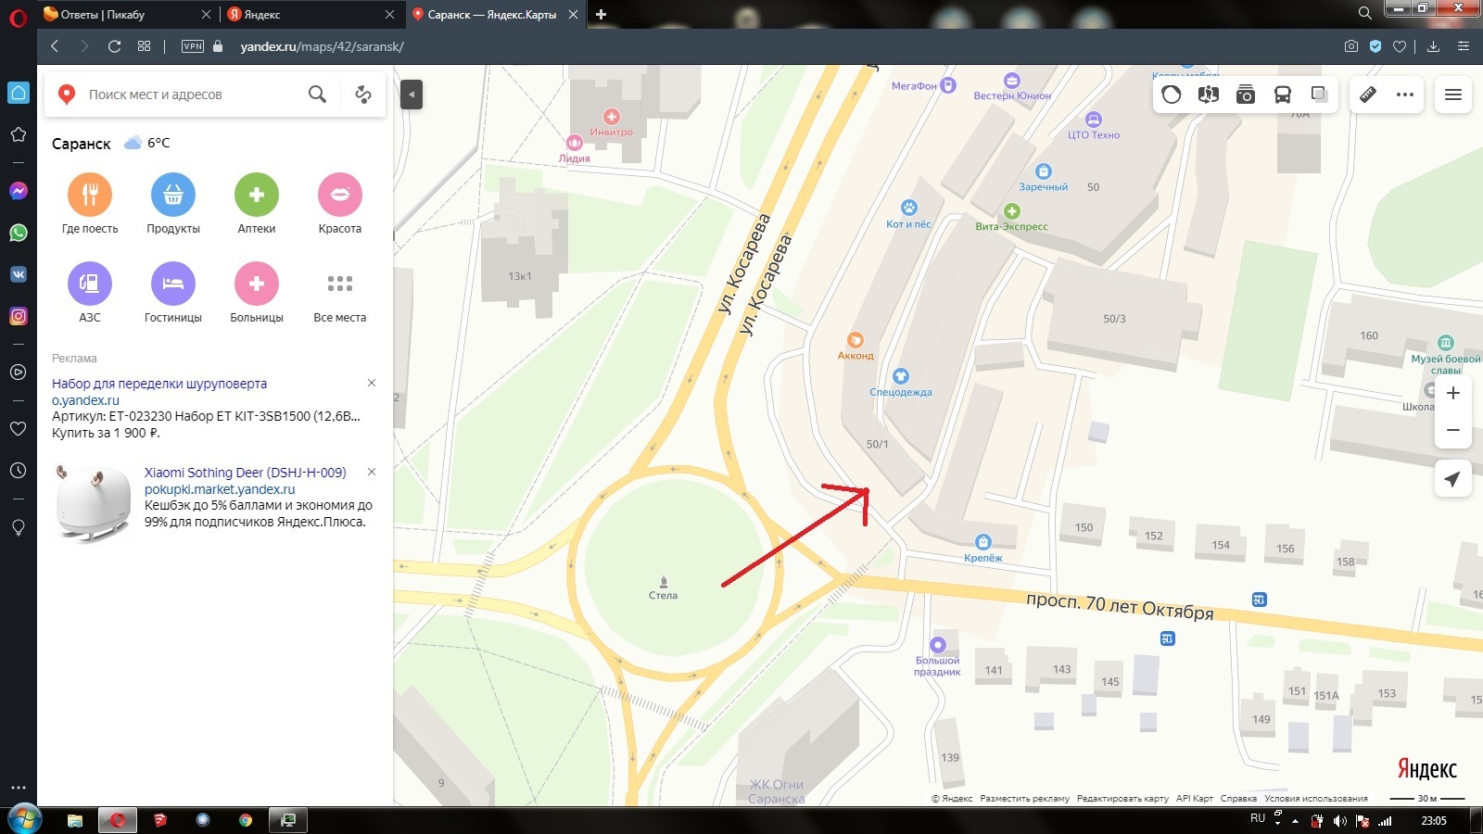Click the 'Разместить рекламу' footer link

click(x=1025, y=798)
